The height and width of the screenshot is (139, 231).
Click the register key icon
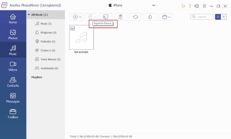pyautogui.click(x=190, y=6)
